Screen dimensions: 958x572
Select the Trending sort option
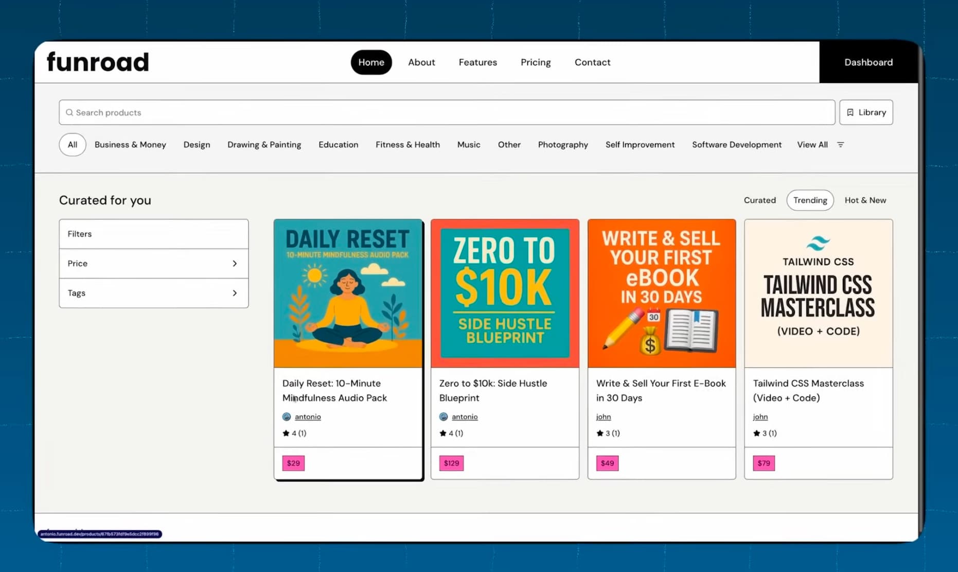click(810, 200)
